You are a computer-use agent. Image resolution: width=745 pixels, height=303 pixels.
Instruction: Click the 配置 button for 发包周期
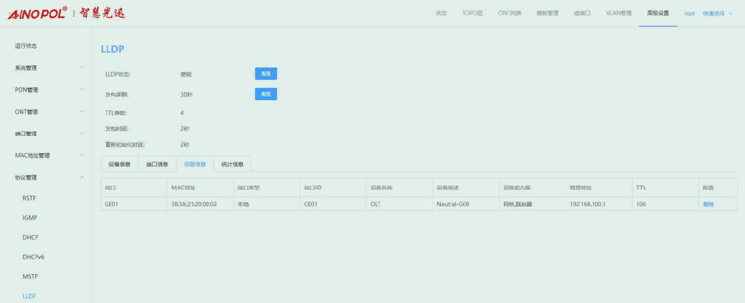266,94
